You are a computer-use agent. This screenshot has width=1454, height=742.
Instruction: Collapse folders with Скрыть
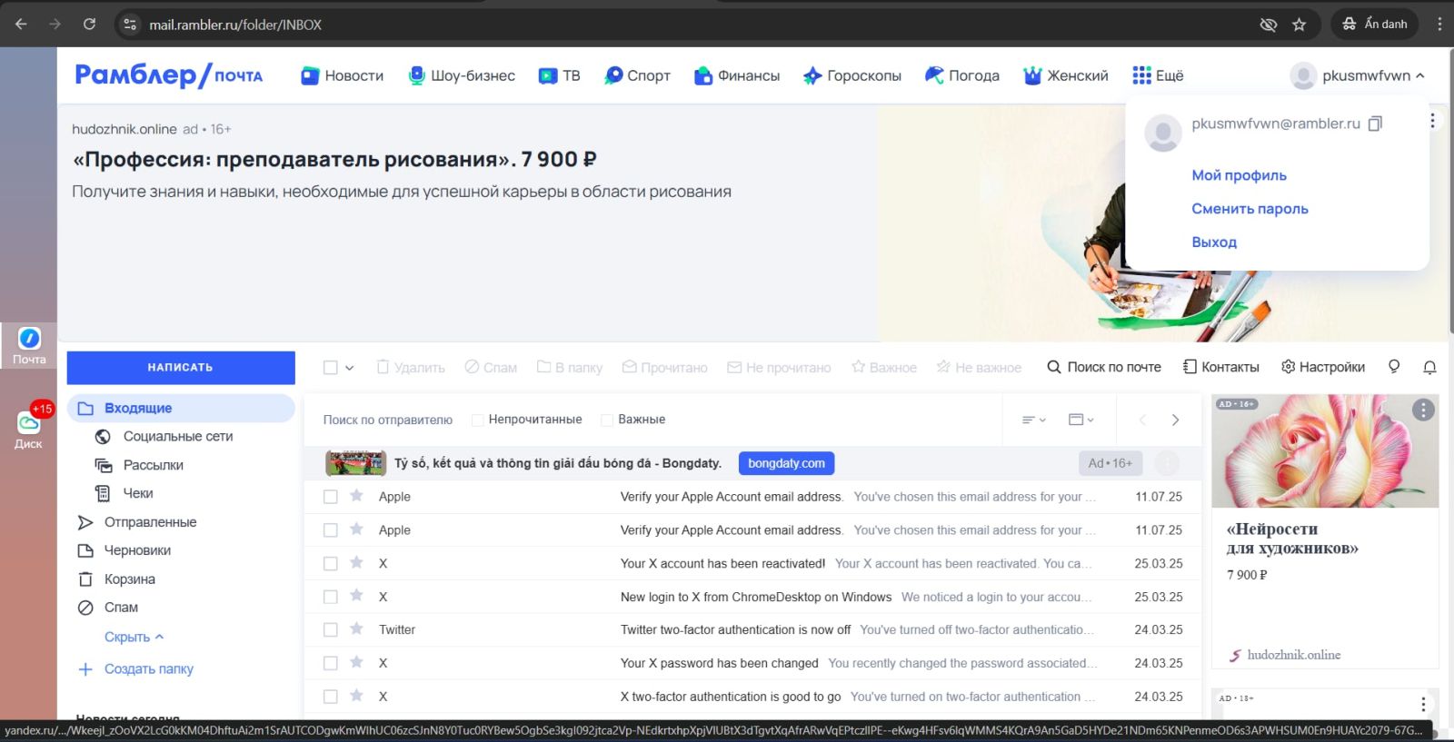(x=134, y=637)
